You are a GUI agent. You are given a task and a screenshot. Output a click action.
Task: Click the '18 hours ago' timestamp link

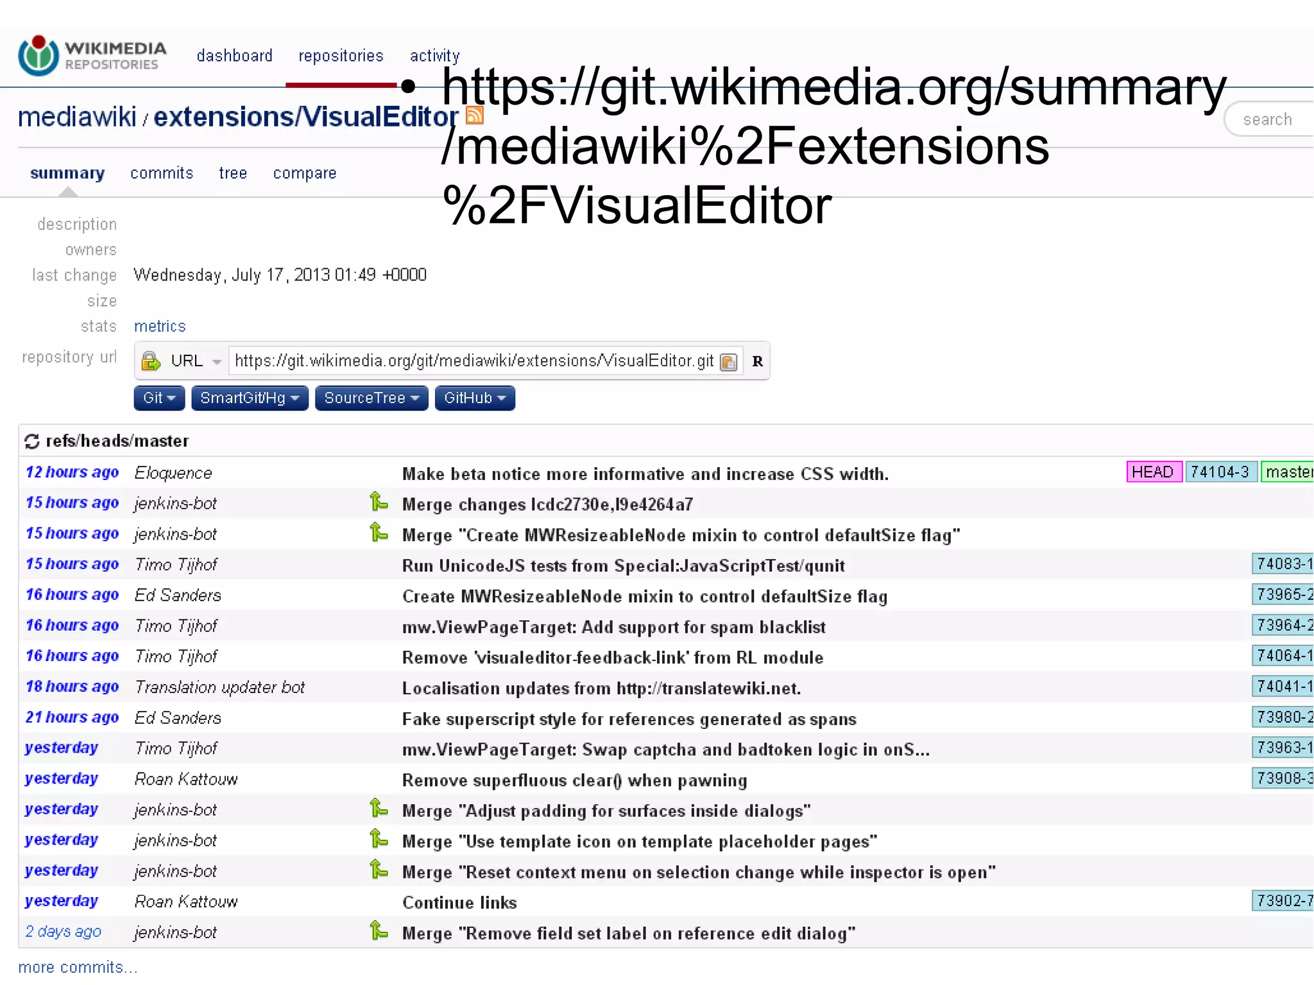point(72,687)
